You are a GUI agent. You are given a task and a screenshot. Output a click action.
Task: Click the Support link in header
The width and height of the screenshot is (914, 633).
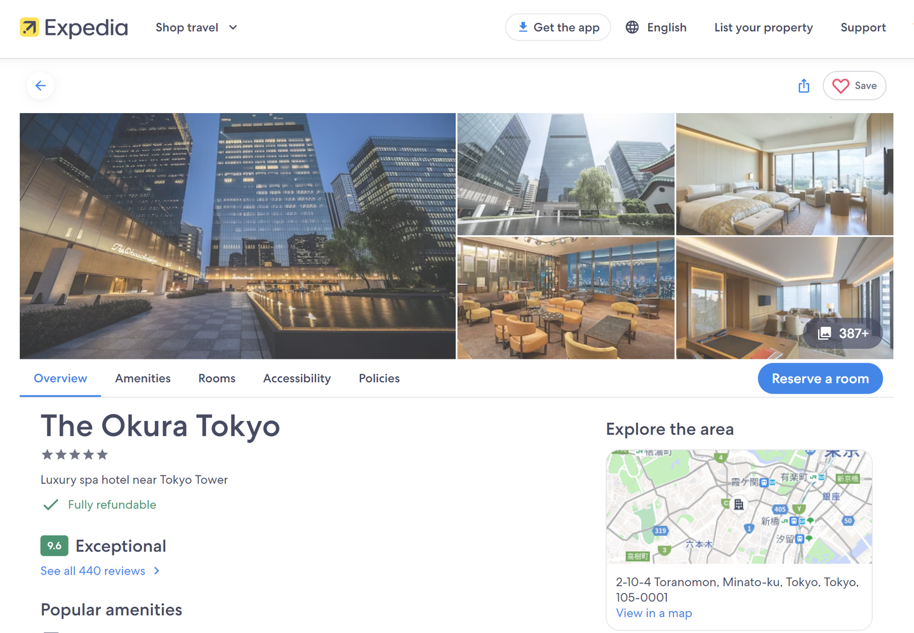coord(863,27)
